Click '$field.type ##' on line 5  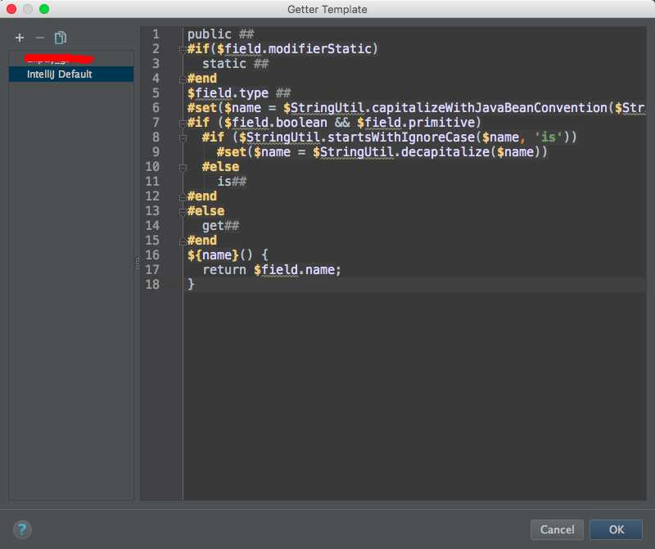[239, 93]
